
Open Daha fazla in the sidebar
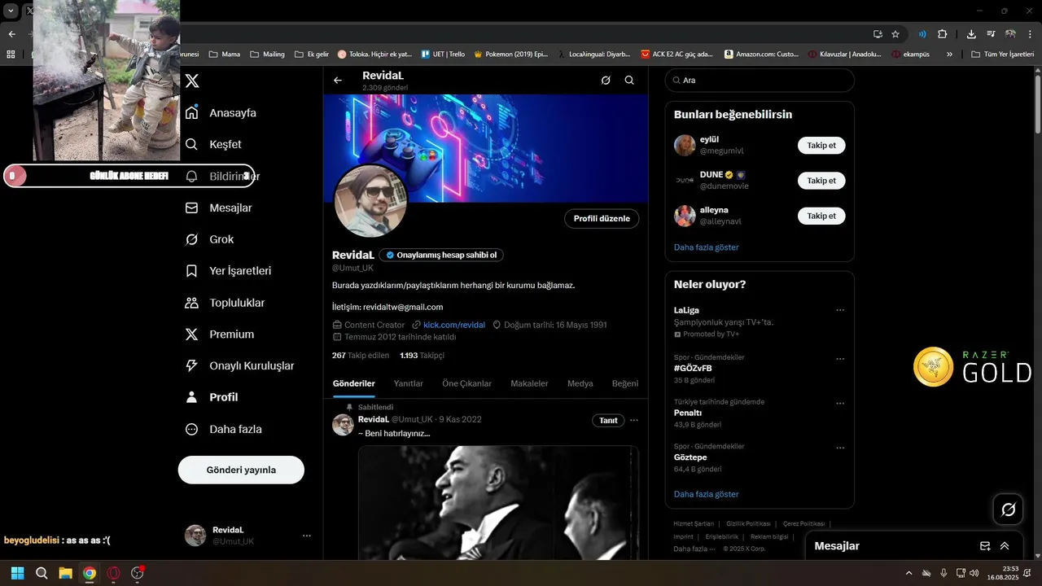point(223,429)
